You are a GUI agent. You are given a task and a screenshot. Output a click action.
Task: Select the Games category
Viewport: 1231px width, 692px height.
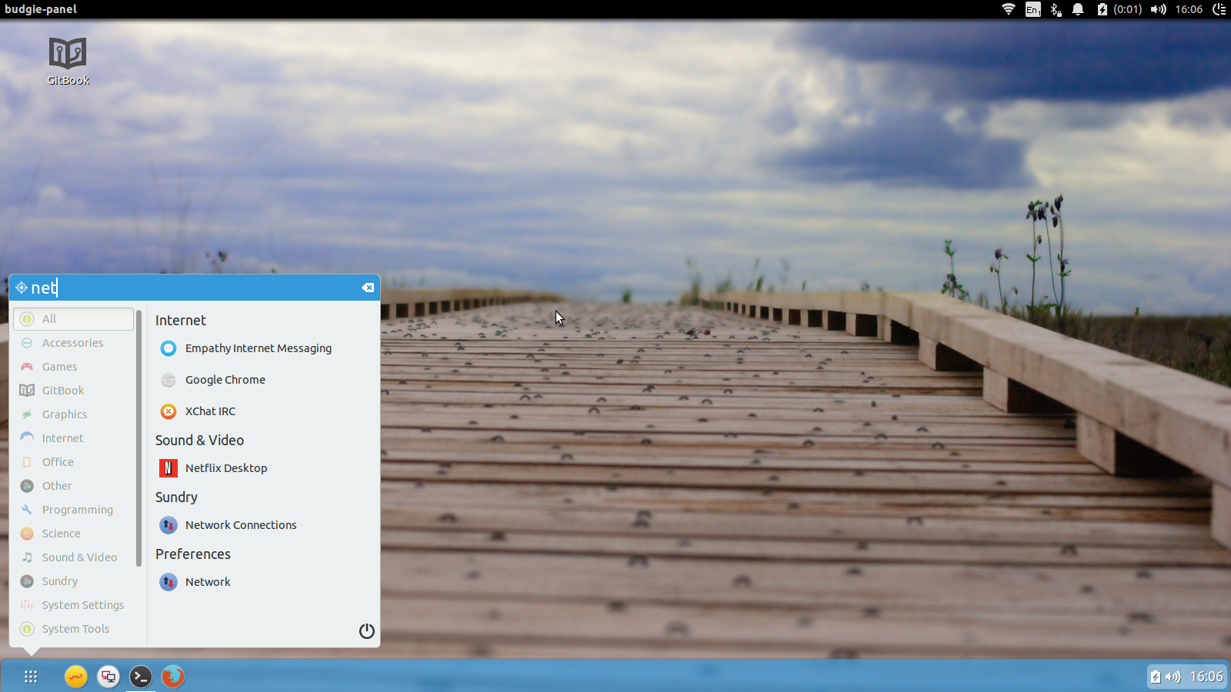[74, 367]
